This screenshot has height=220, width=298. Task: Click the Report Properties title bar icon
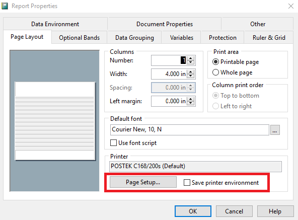[5, 6]
